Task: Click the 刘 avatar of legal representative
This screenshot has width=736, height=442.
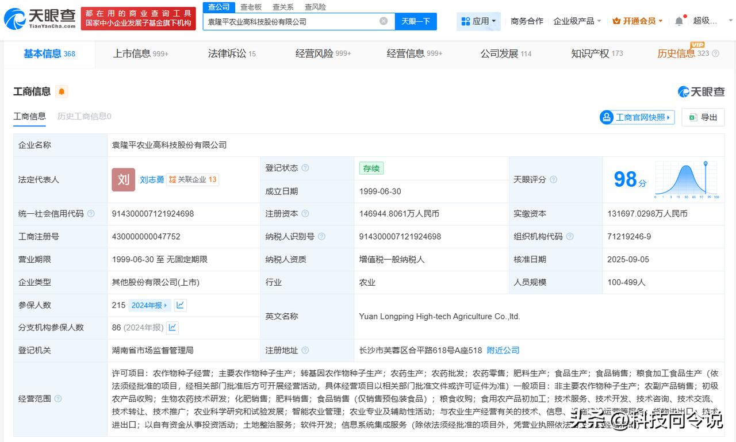Action: point(123,179)
